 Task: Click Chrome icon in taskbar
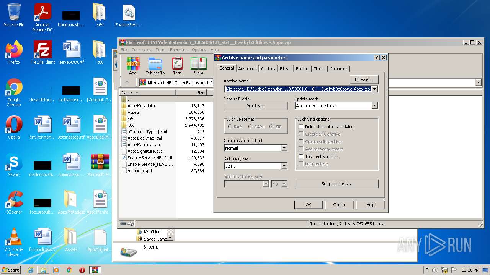pyautogui.click(x=69, y=270)
